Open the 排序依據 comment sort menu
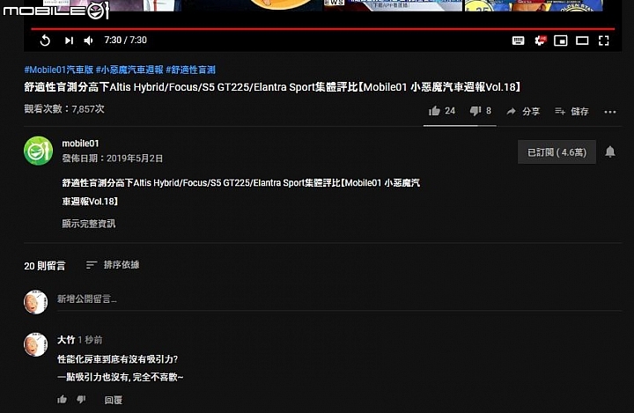Screen dimensions: 634x413 click(x=113, y=264)
